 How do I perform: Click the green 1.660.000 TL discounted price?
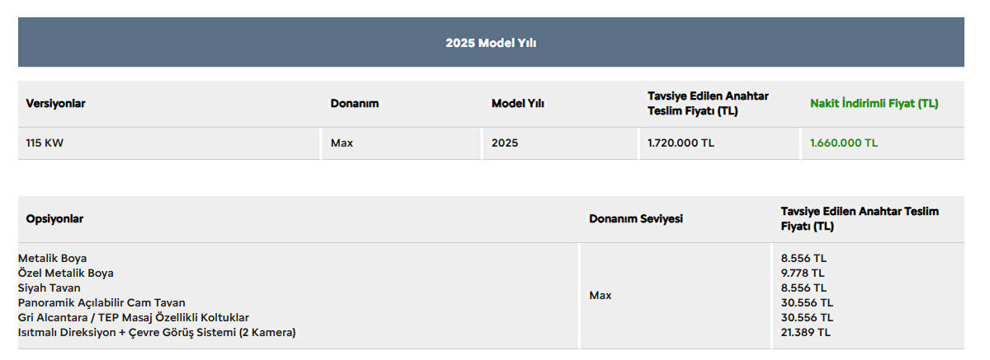844,143
